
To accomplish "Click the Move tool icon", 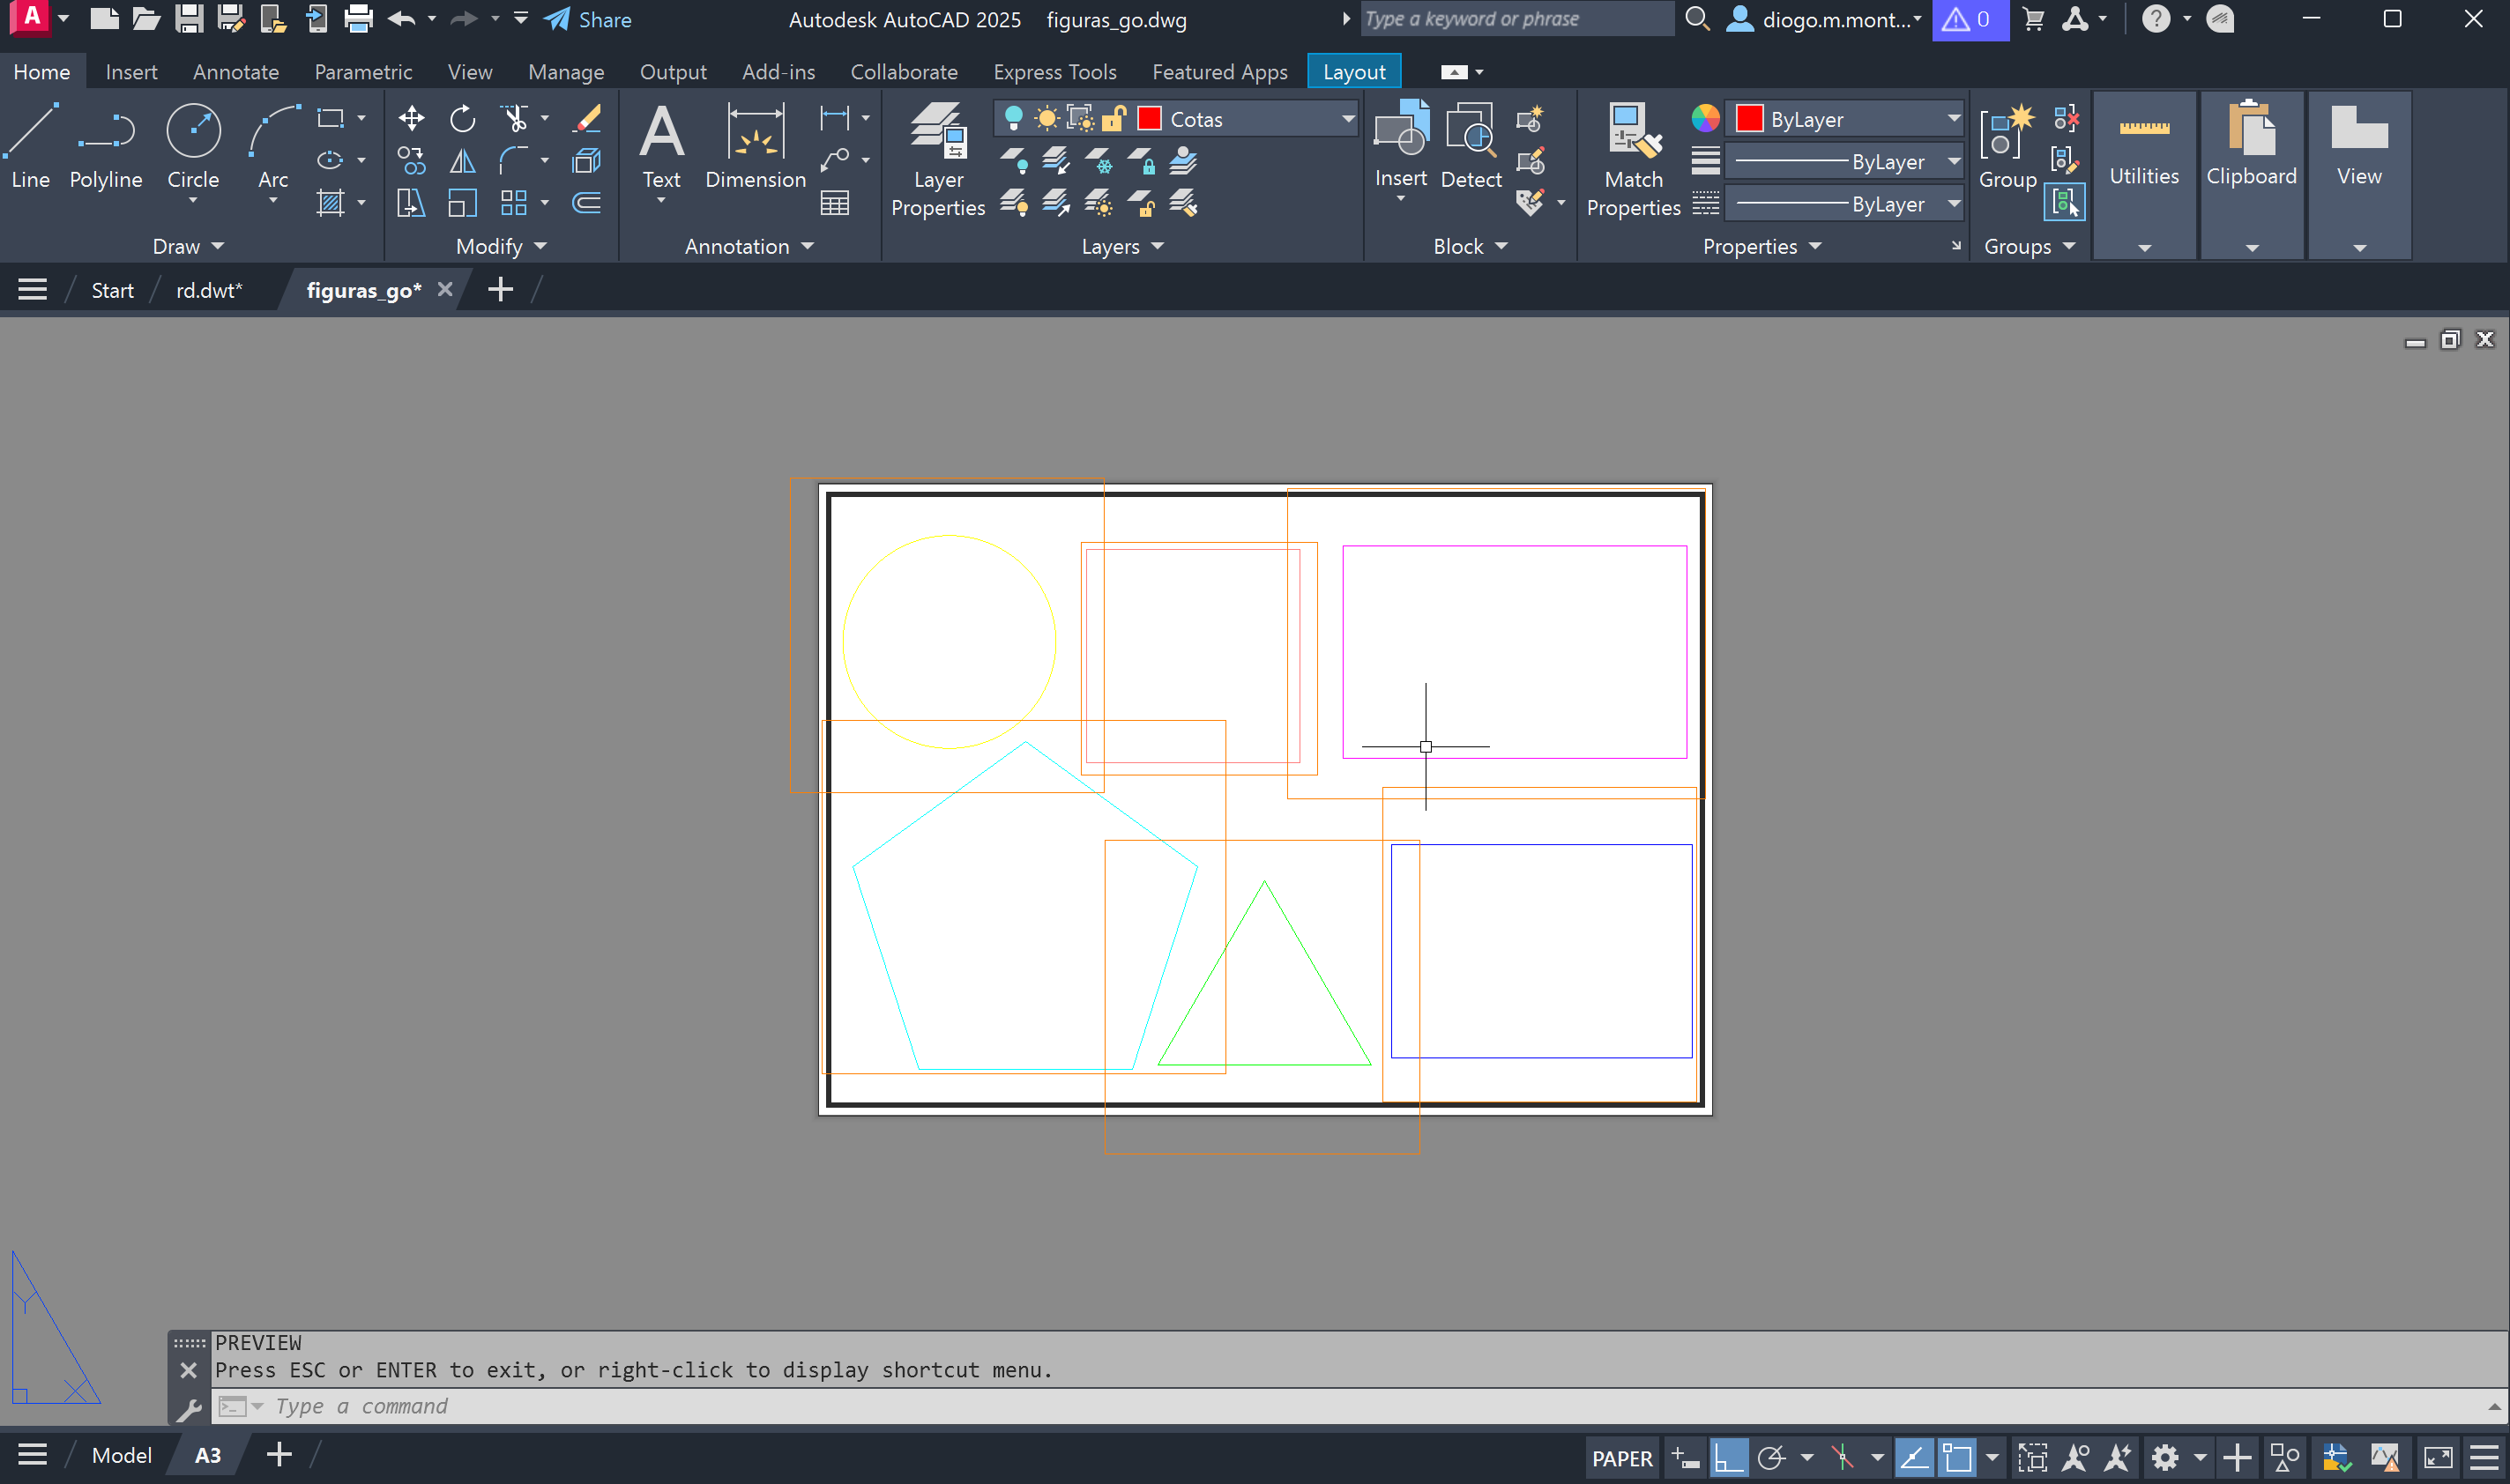I will point(411,119).
